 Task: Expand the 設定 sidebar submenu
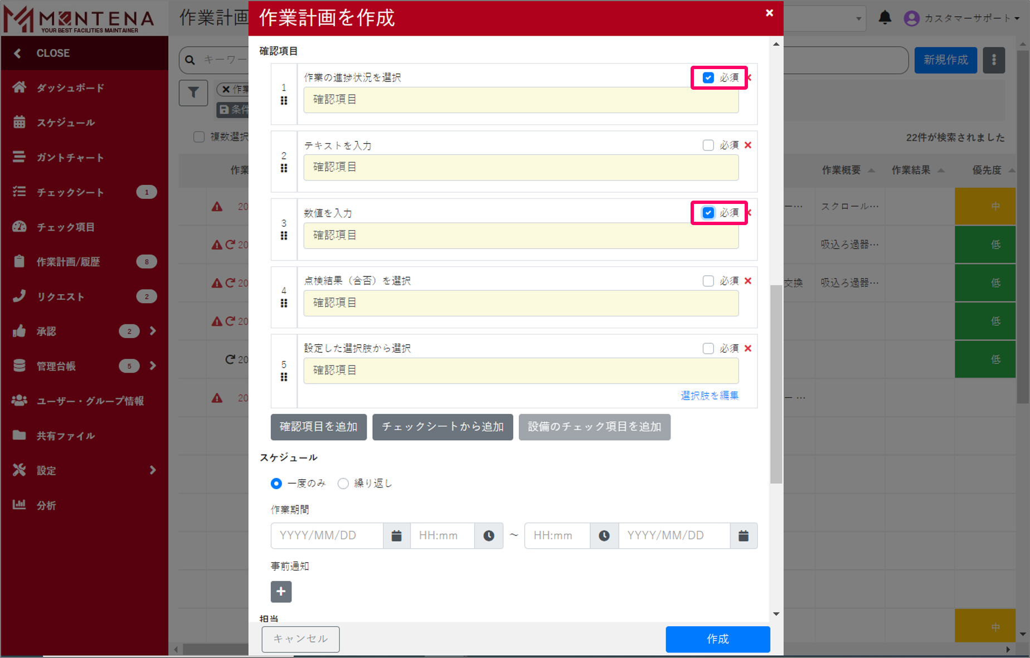(x=153, y=470)
